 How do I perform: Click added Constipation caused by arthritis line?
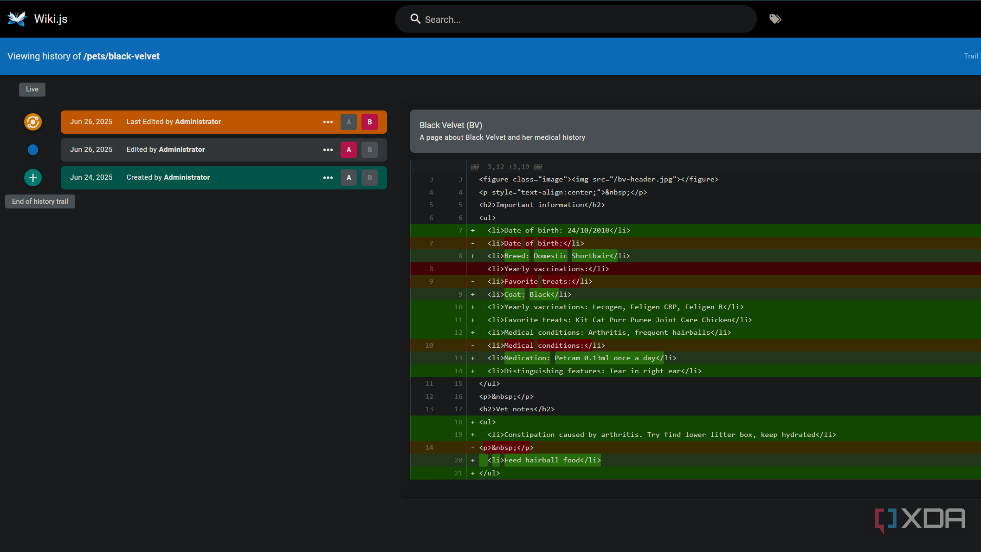click(696, 435)
